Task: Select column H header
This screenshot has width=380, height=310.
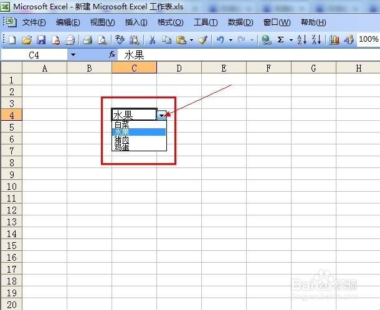Action: pyautogui.click(x=358, y=68)
